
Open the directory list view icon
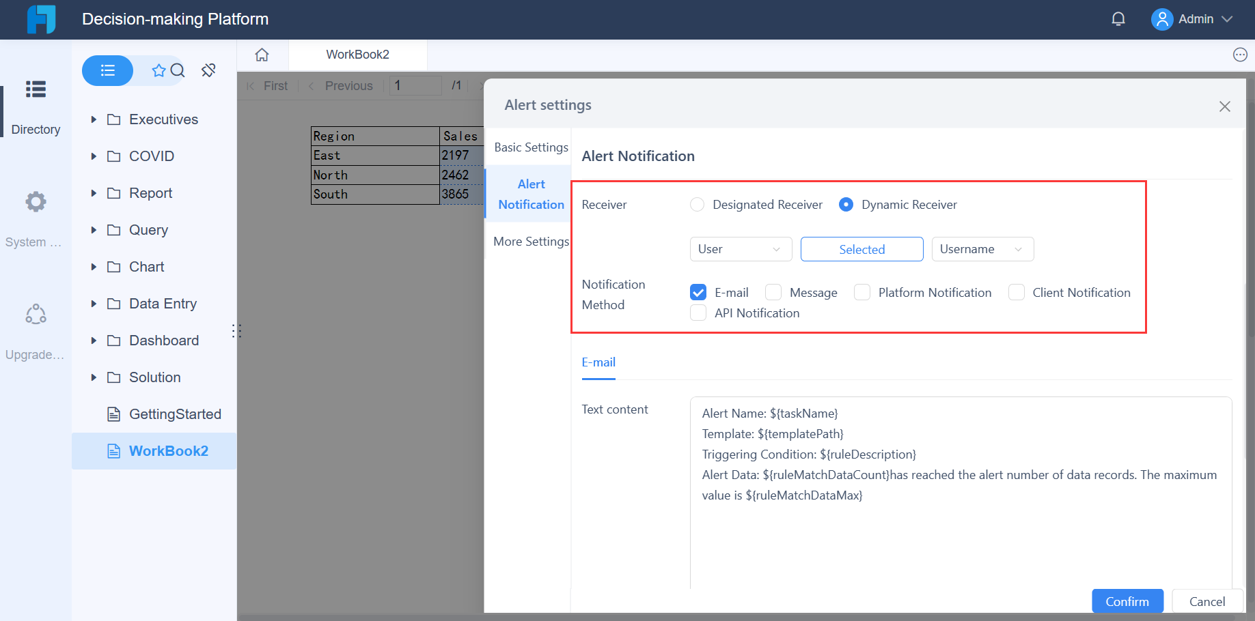tap(107, 70)
